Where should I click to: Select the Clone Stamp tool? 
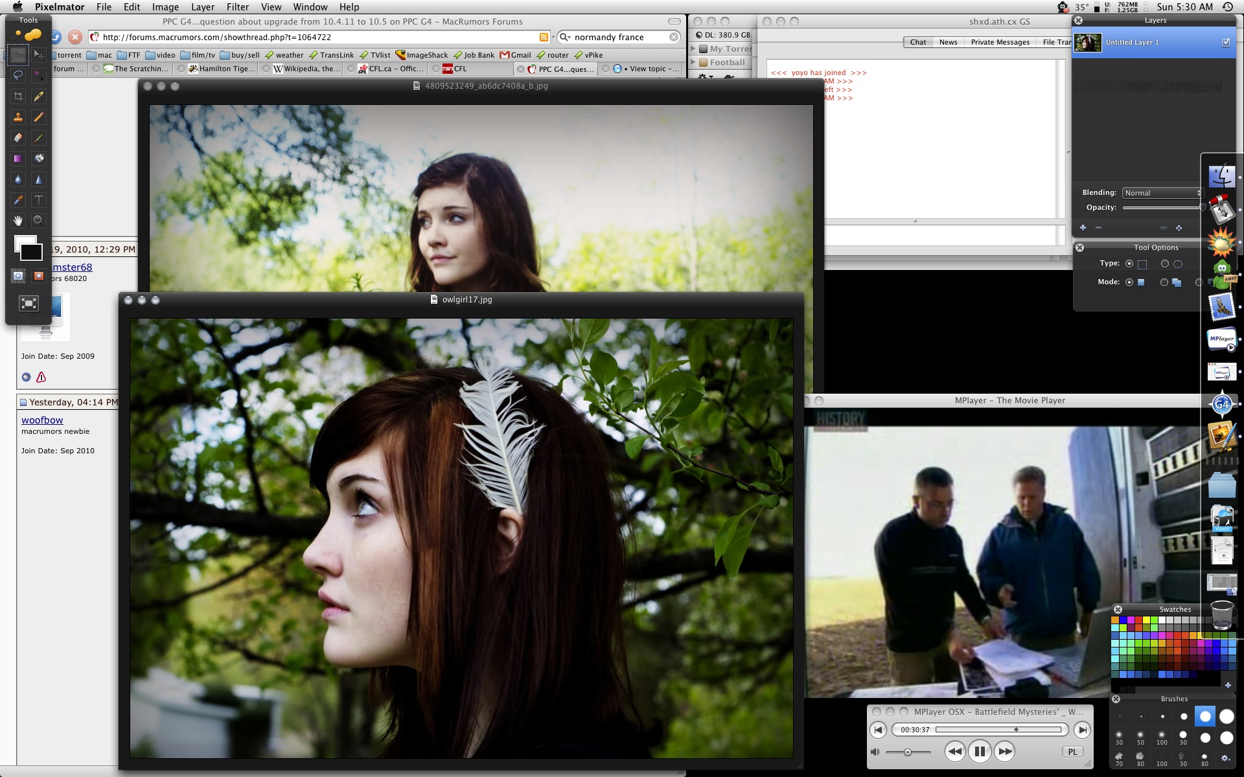pyautogui.click(x=18, y=117)
